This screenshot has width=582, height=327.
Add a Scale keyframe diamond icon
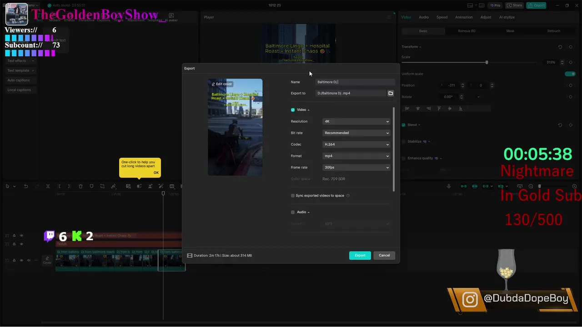pyautogui.click(x=571, y=62)
